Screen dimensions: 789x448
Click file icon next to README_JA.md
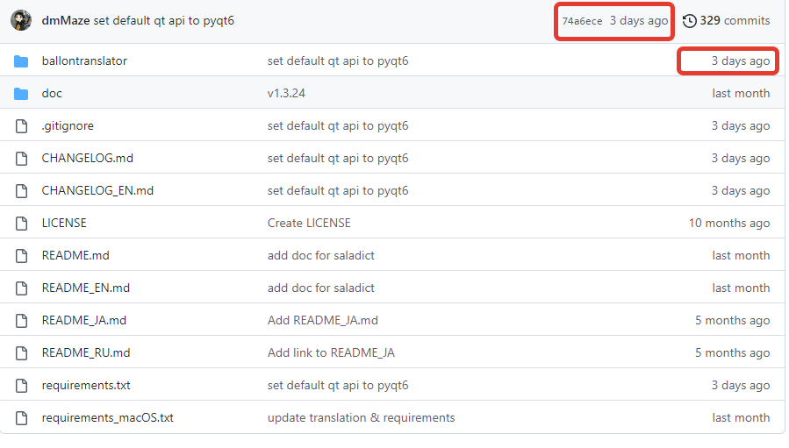(21, 321)
